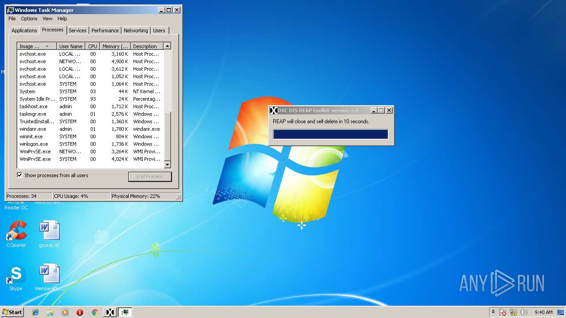Sort processes by Memory column header
Screen dimensions: 566x318
click(115, 46)
